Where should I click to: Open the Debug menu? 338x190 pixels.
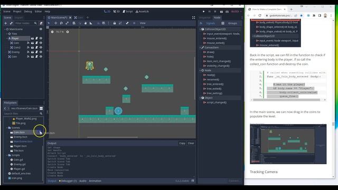28,12
